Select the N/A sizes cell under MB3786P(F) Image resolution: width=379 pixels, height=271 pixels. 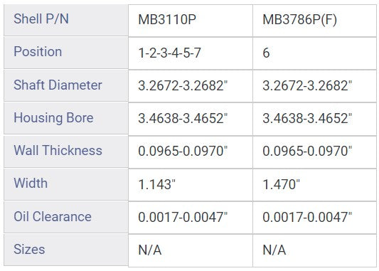coord(314,250)
